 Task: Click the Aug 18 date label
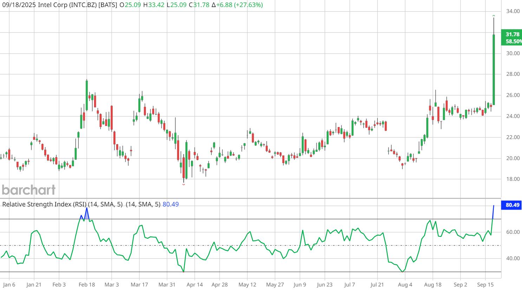tap(433, 285)
